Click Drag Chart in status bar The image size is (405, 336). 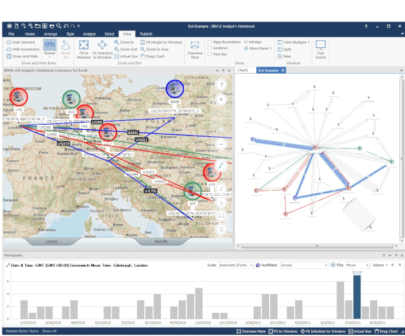(386, 331)
